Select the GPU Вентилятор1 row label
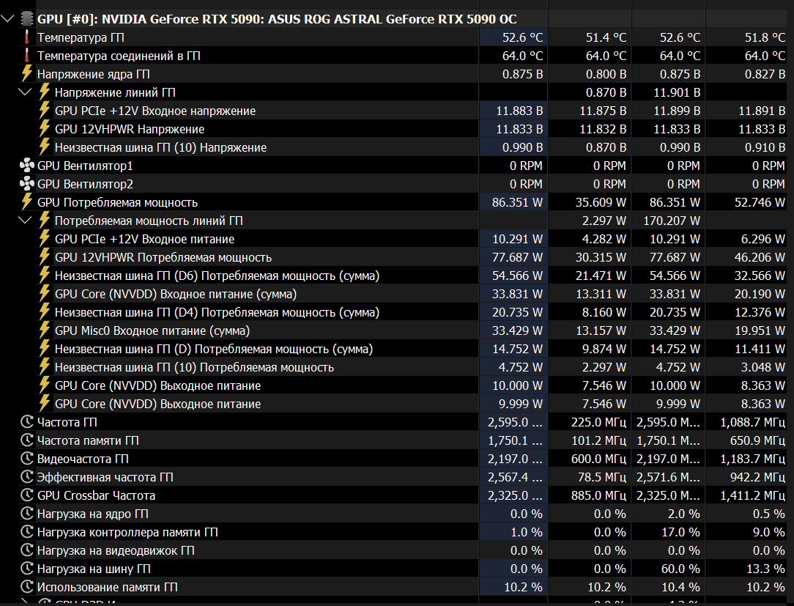The image size is (794, 606). tap(85, 166)
